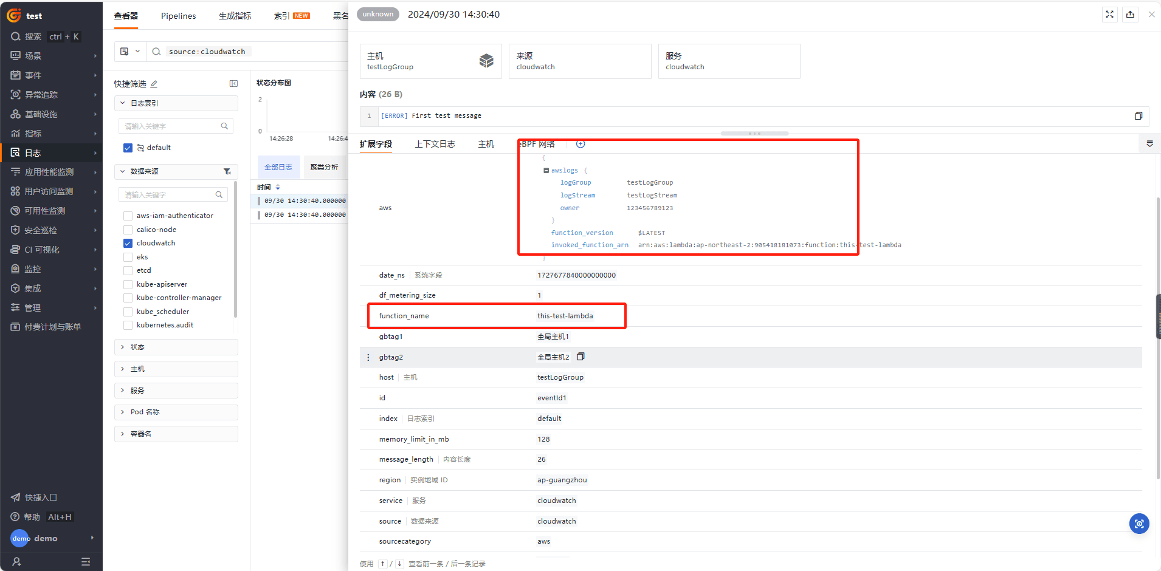Focus 数据来源 keyword search field
This screenshot has width=1161, height=571.
173,195
